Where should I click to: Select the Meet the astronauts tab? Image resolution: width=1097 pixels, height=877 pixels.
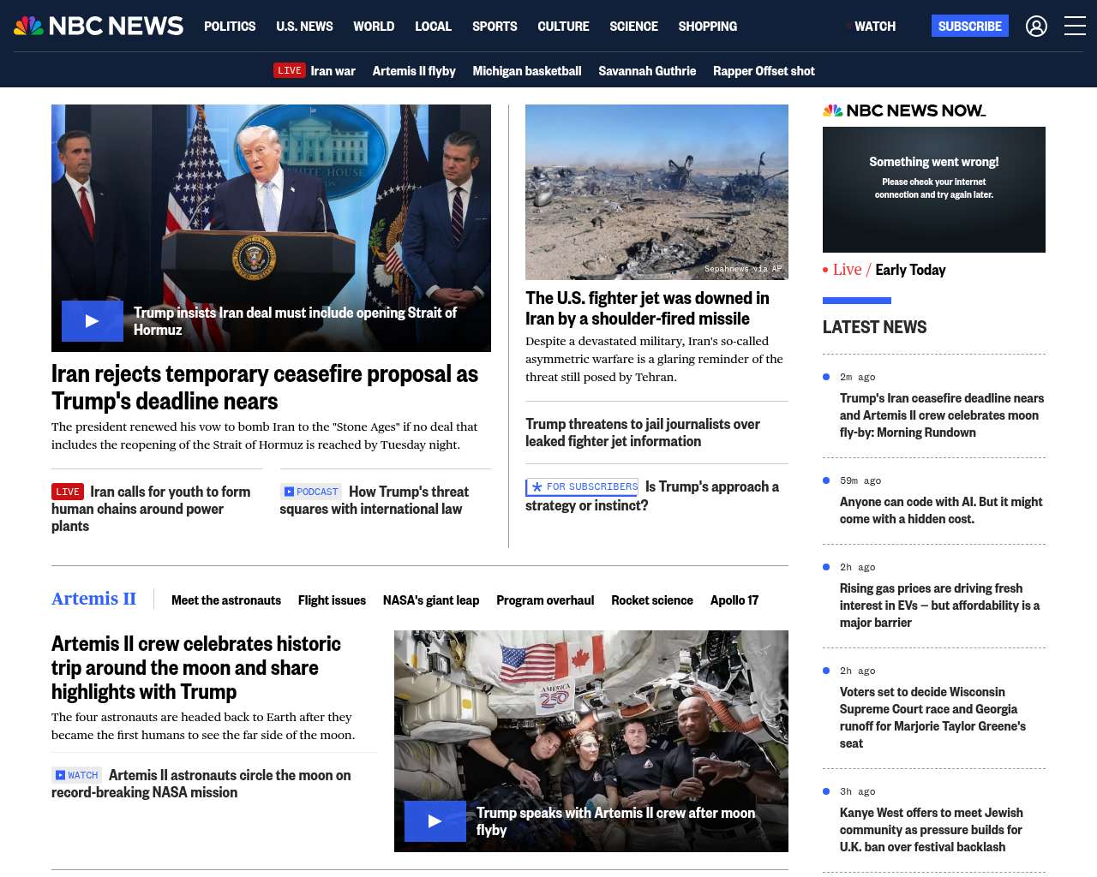226,600
